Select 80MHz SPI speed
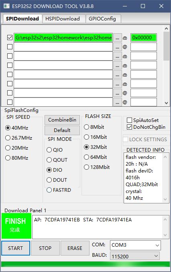This screenshot has height=272, width=171. (x=17, y=158)
